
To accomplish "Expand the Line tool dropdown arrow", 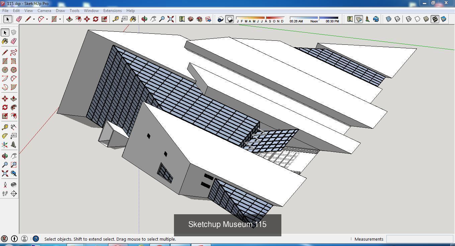I will pyautogui.click(x=34, y=19).
